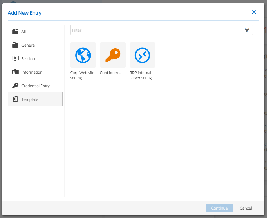Click the General folder icon
Screen dimensions: 267x218
click(15, 45)
